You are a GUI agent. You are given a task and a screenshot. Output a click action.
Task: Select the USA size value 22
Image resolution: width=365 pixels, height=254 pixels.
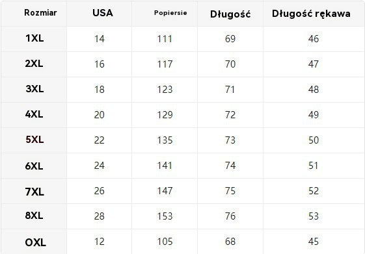point(99,140)
